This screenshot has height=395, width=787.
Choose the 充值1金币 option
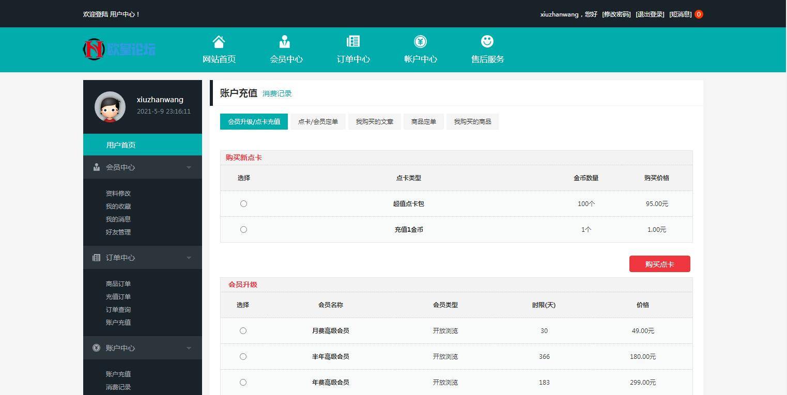(243, 229)
